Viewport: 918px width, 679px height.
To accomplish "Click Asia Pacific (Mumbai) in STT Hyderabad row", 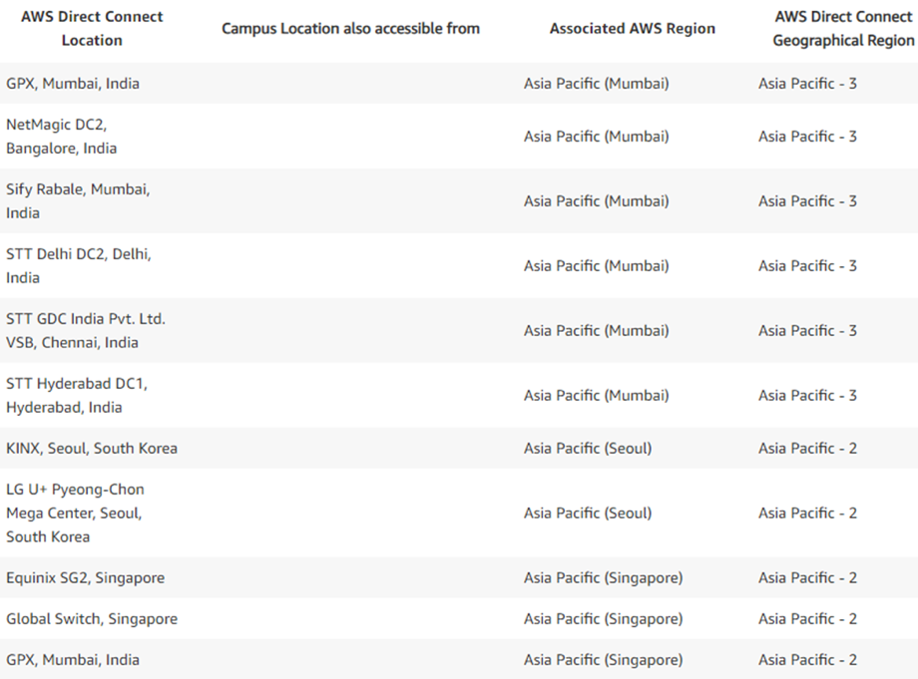I will 596,396.
